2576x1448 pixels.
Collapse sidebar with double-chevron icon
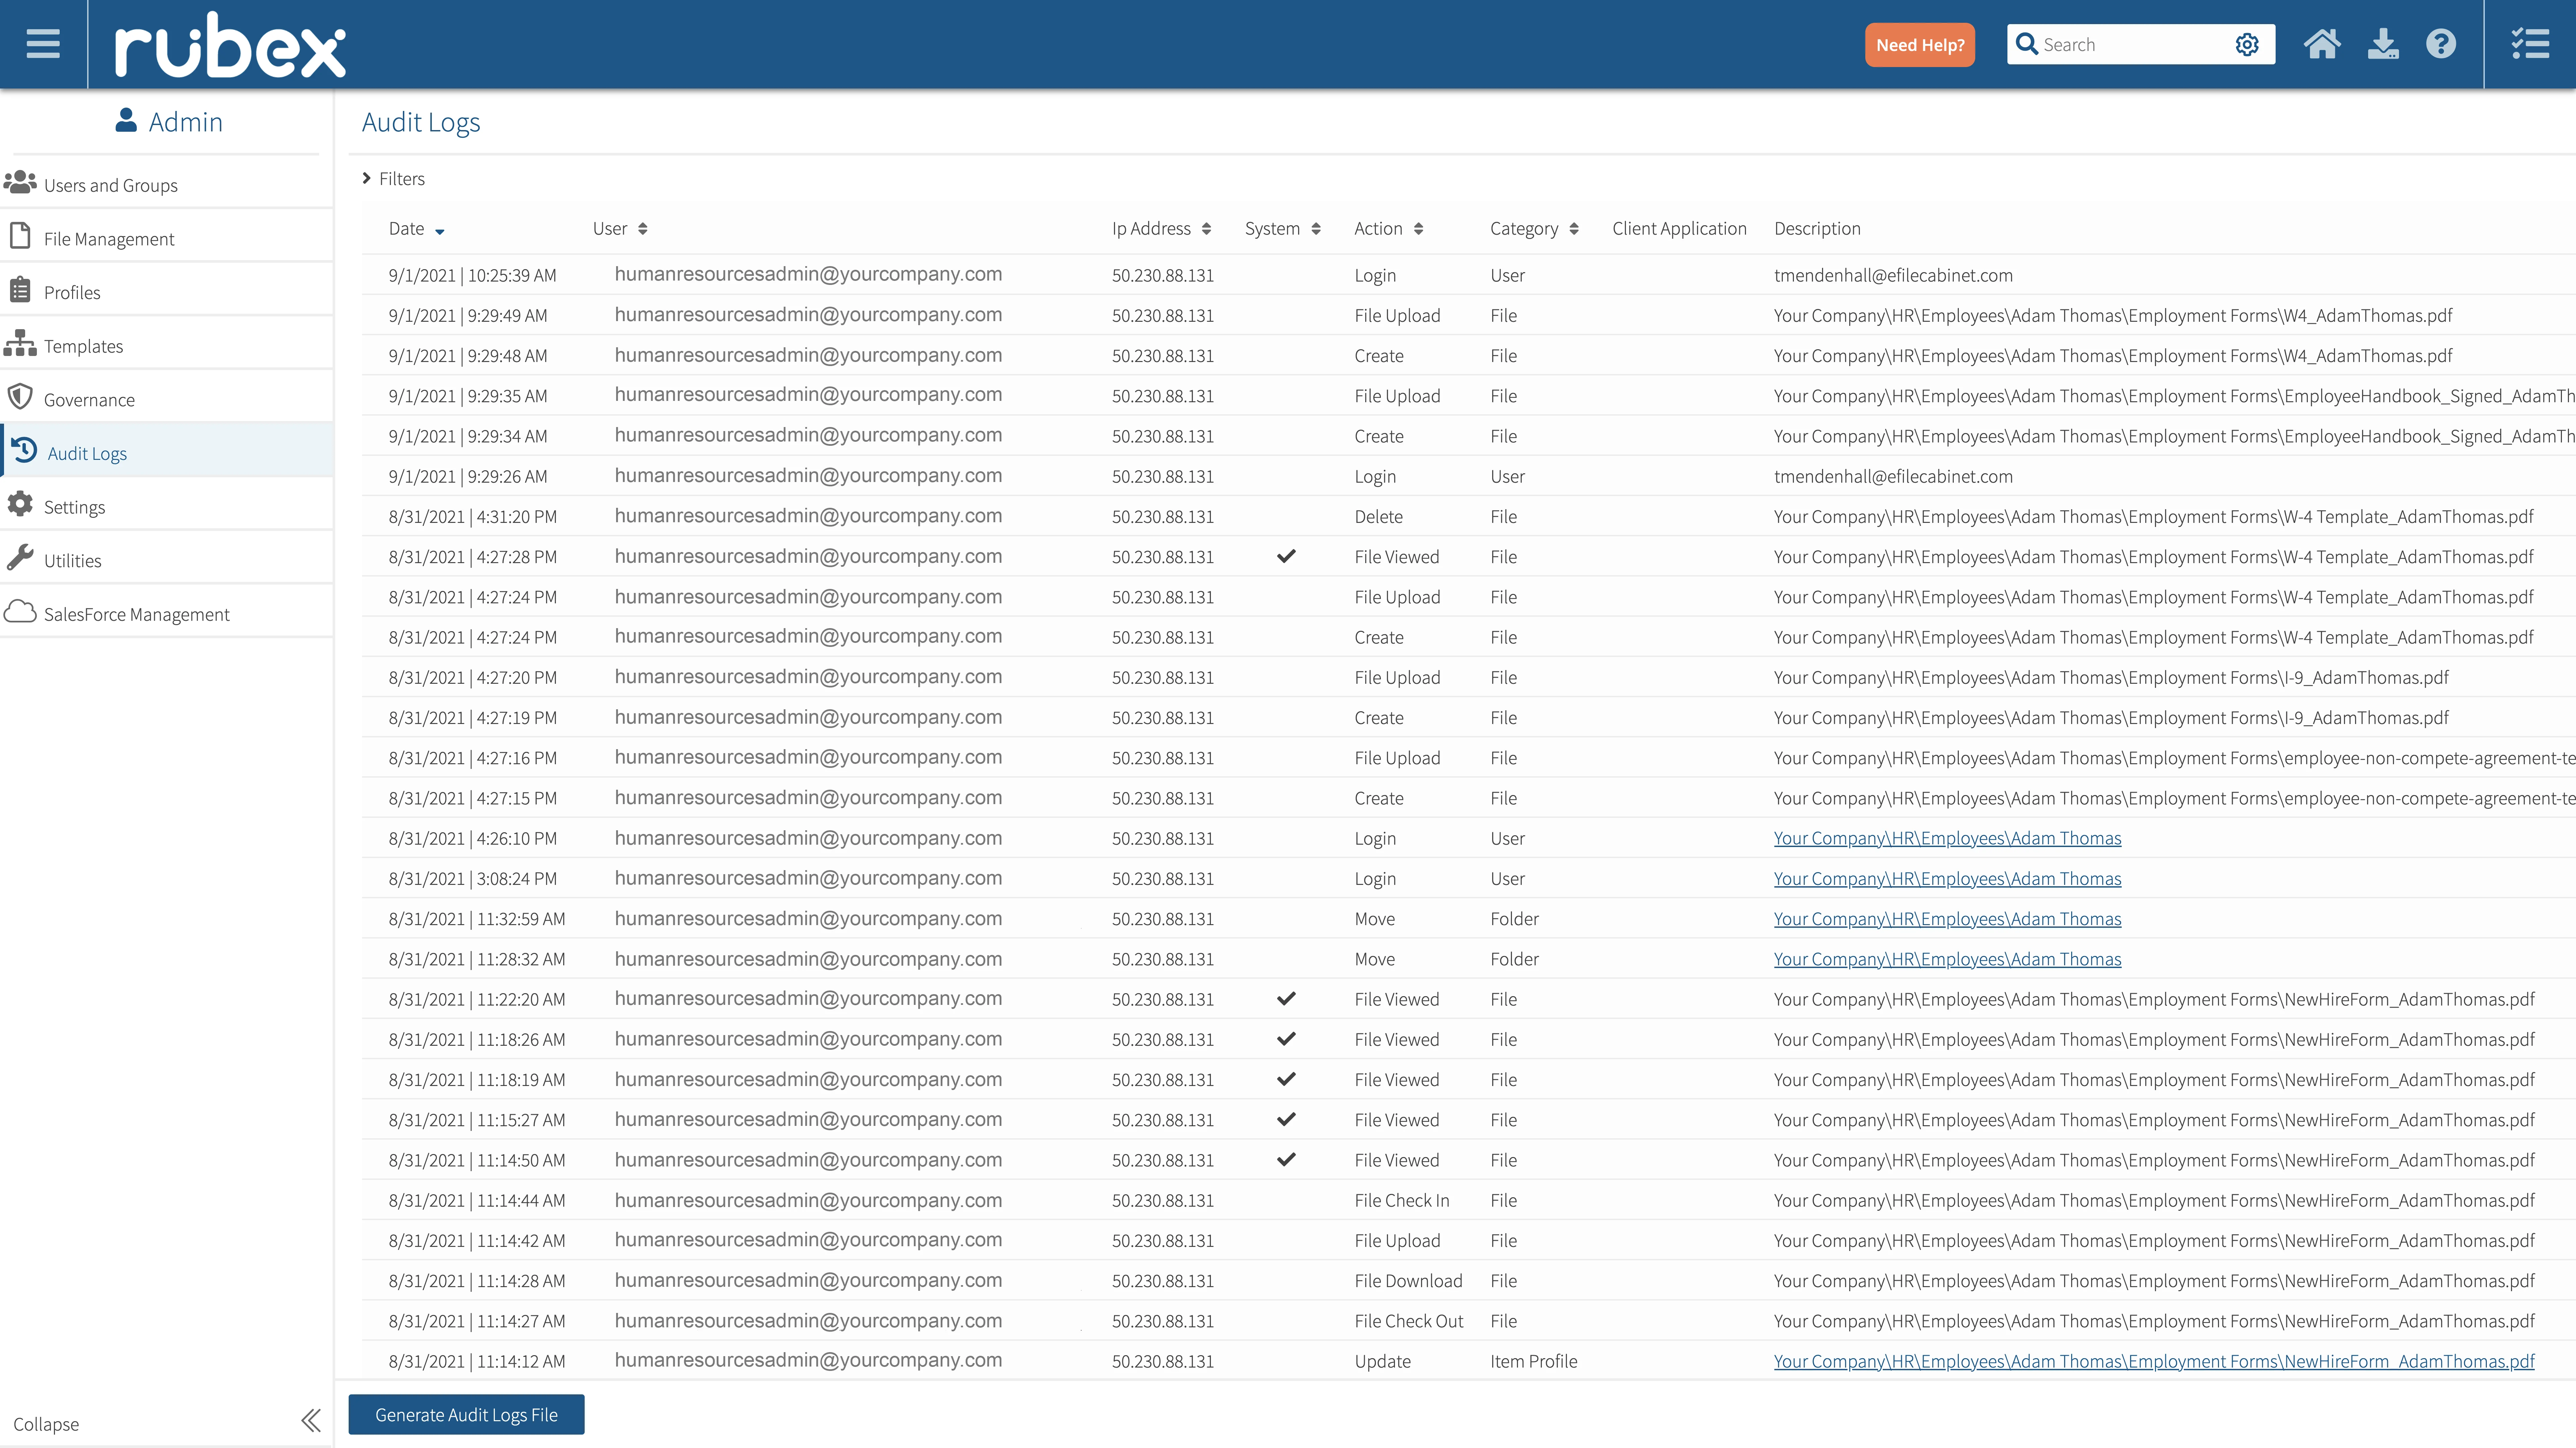(x=311, y=1421)
